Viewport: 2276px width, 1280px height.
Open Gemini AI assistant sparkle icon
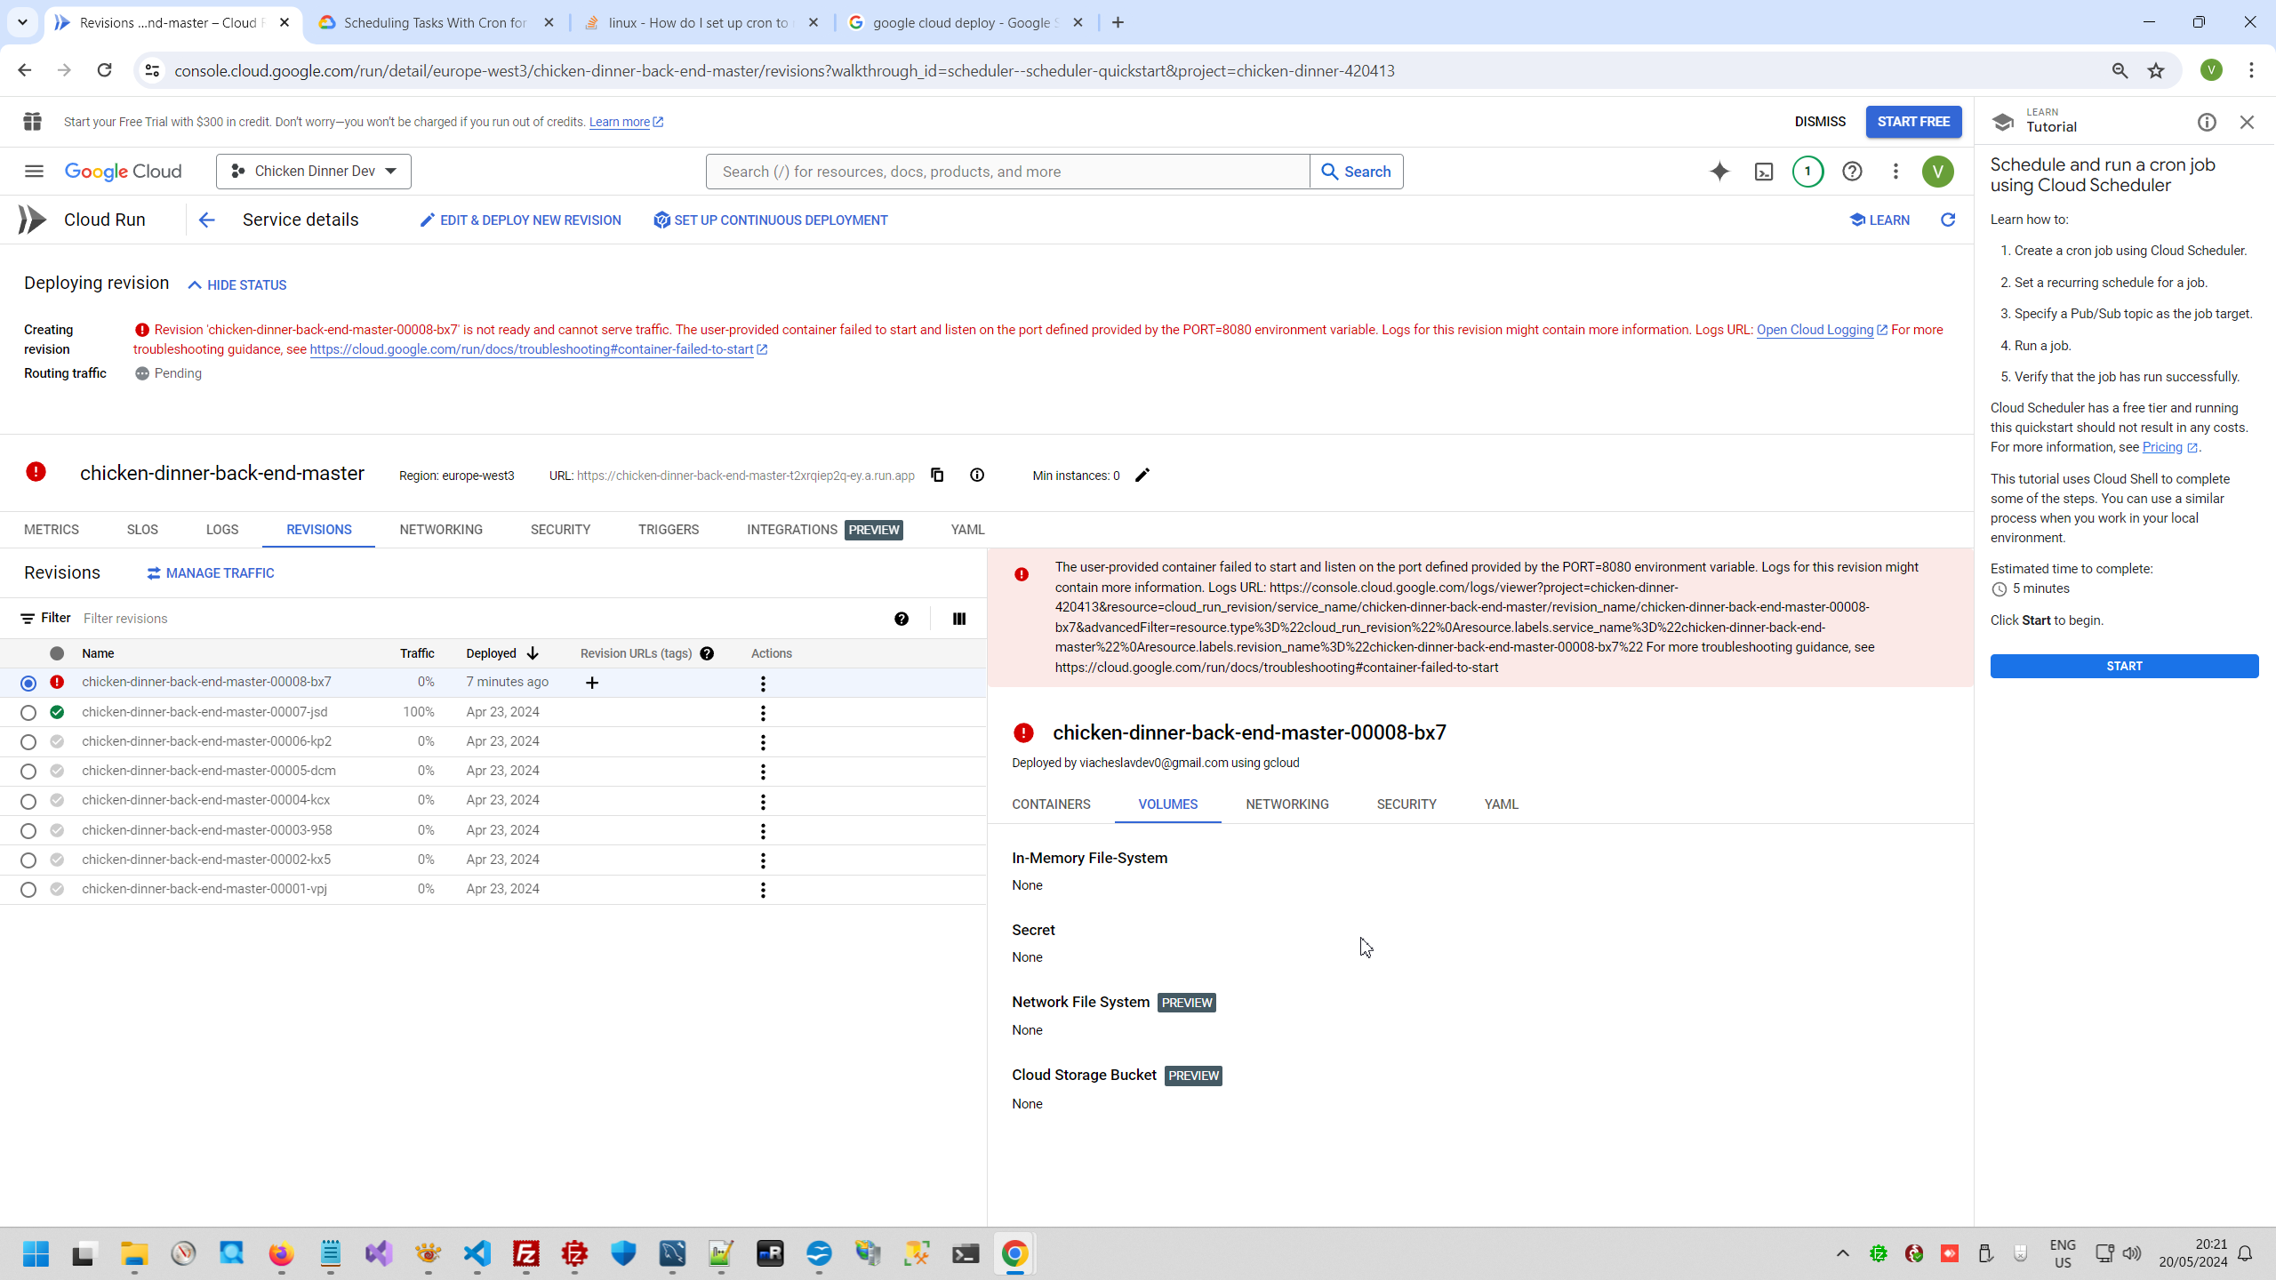coord(1719,172)
